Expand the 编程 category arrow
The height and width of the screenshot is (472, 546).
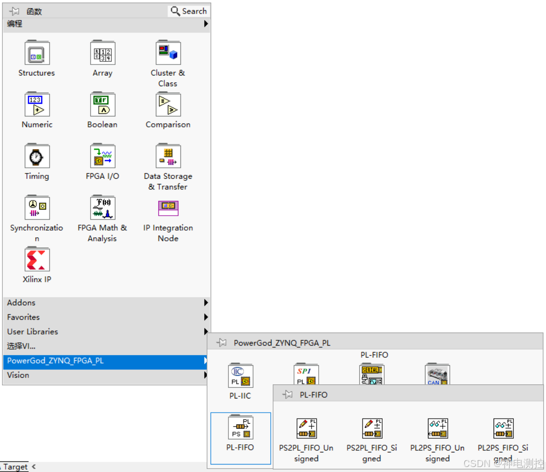pos(206,24)
